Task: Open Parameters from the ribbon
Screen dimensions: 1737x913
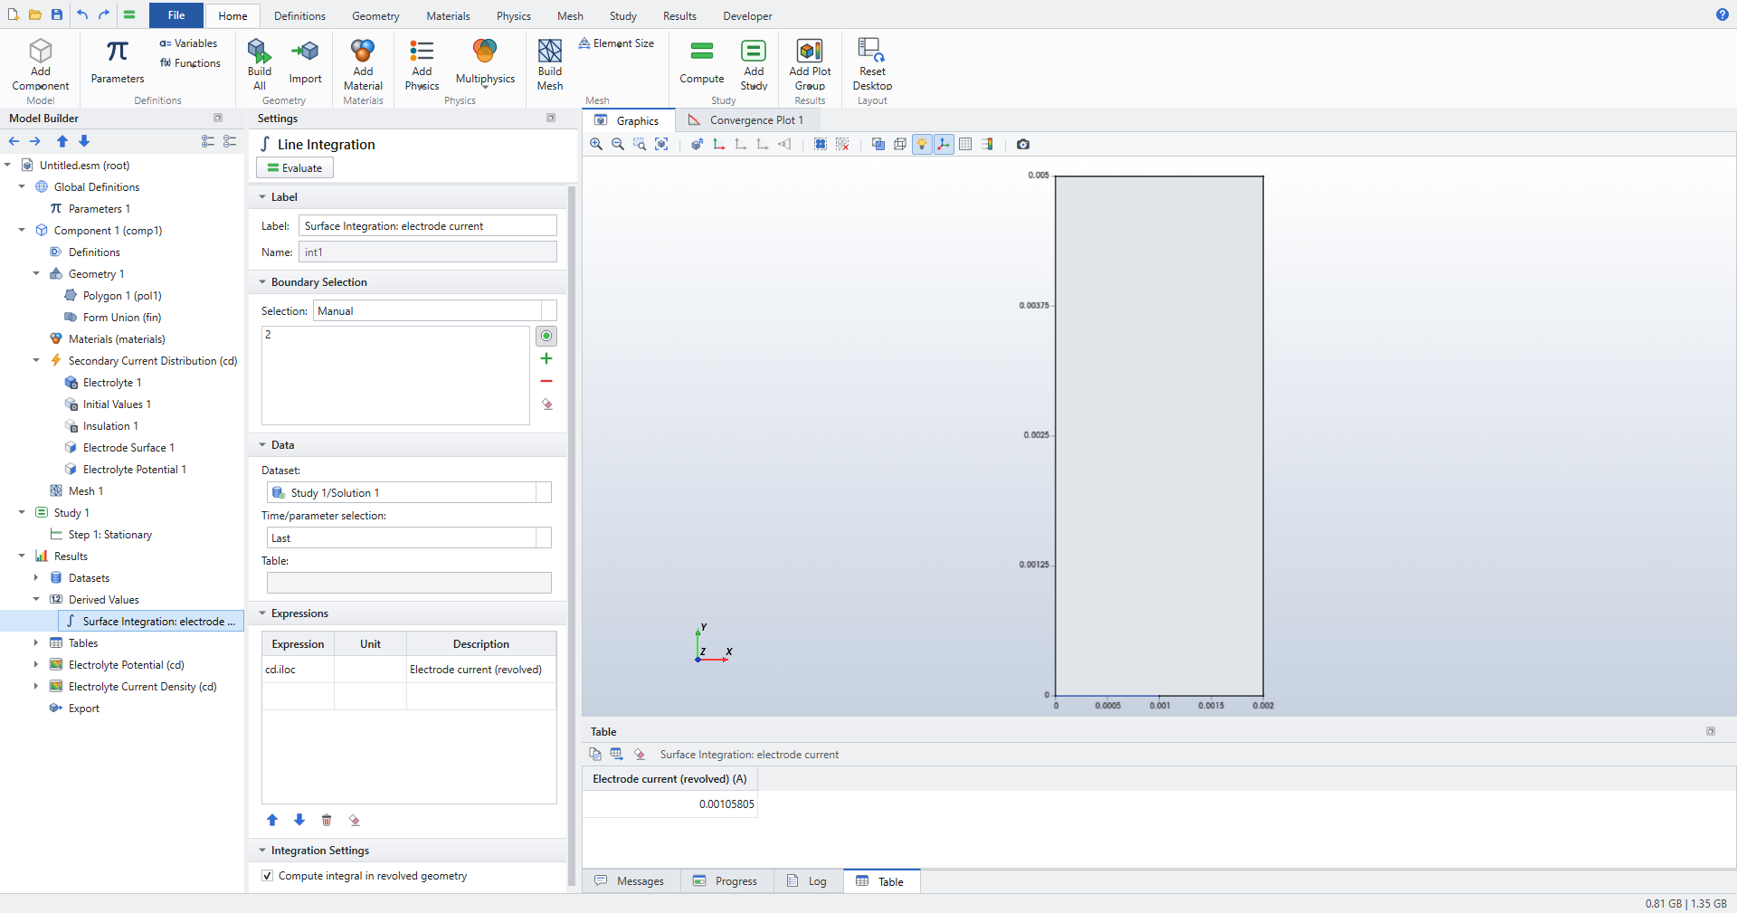Action: (118, 62)
